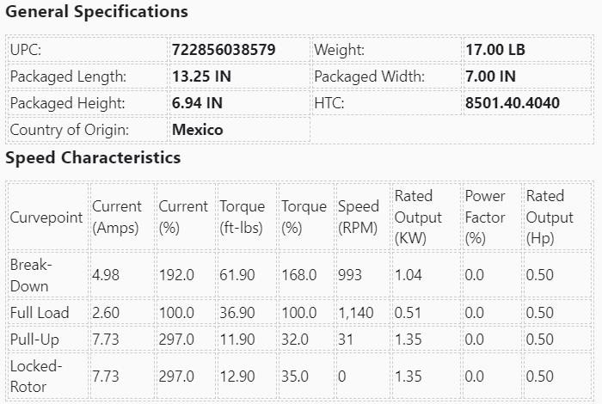The height and width of the screenshot is (404, 602).
Task: Select the Break-Down torque value 61.90
Action: [237, 275]
